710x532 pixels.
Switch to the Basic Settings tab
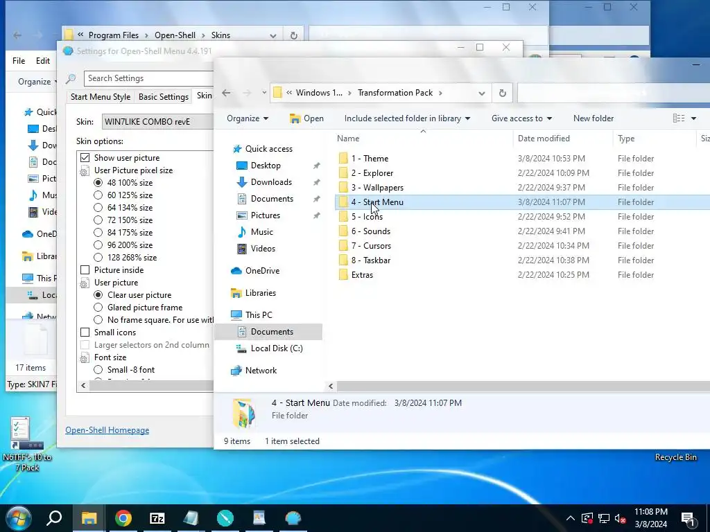[x=164, y=97]
